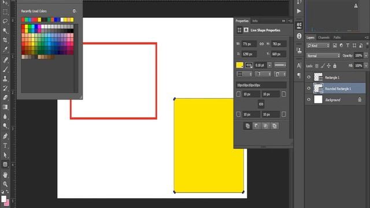The width and height of the screenshot is (370, 208).
Task: Reset to default foreground and background colors
Action: (x=2, y=191)
